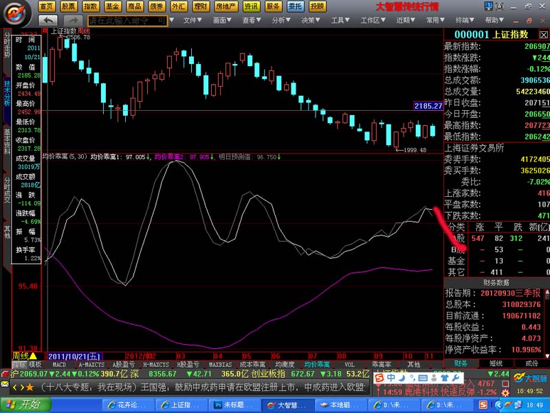Screen dimensions: 550x413
Task: Open the 查看 dropdown menu
Action: point(252,21)
